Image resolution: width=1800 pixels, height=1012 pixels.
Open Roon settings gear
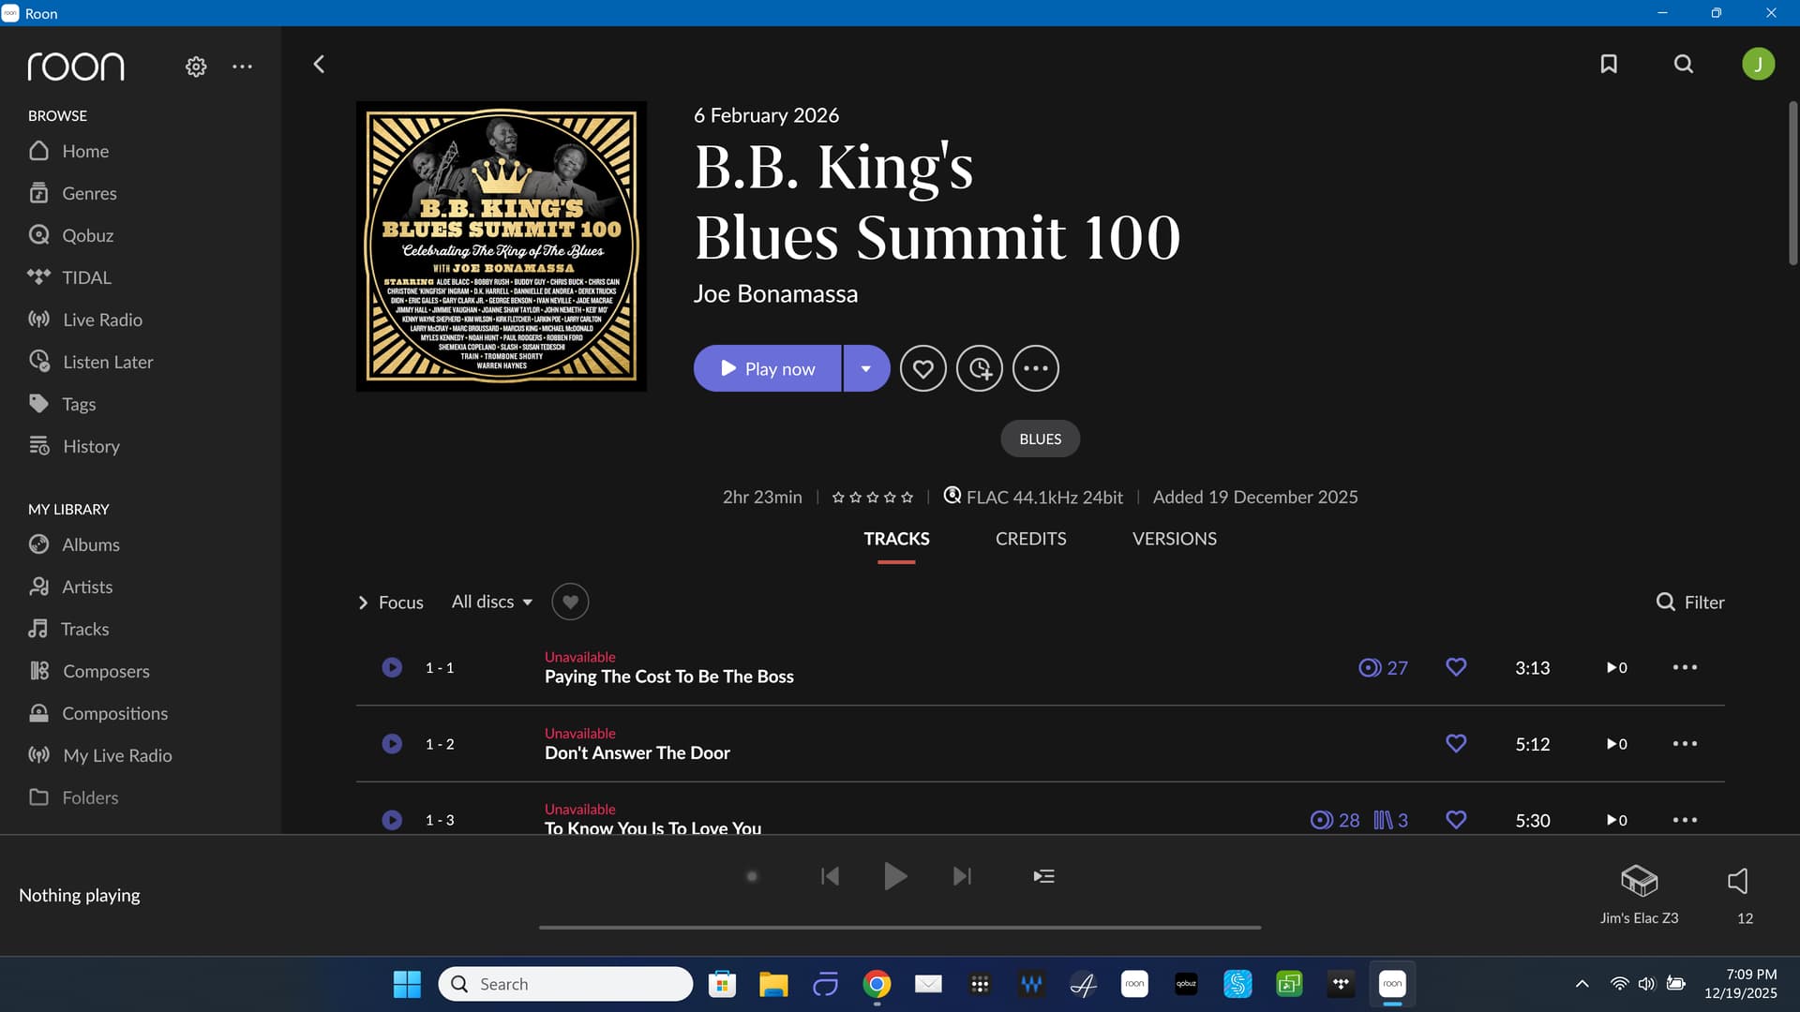[196, 67]
